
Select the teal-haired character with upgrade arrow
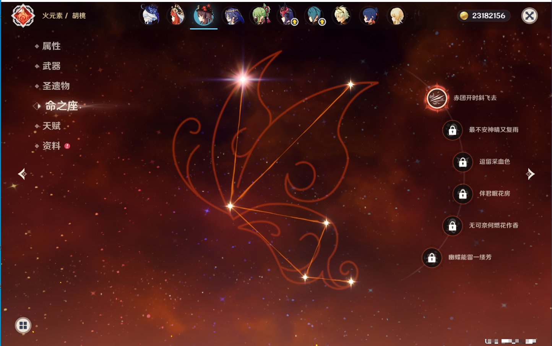(x=315, y=16)
